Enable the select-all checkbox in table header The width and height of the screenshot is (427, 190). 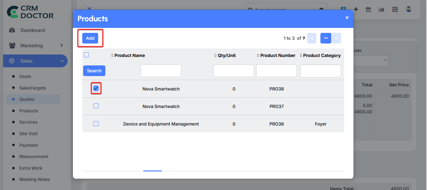coord(86,54)
